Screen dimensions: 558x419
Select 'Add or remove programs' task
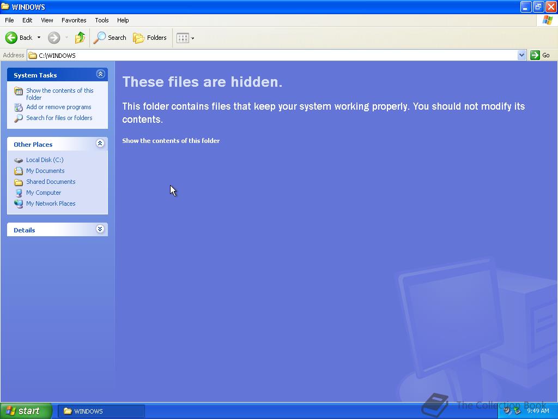[x=58, y=107]
